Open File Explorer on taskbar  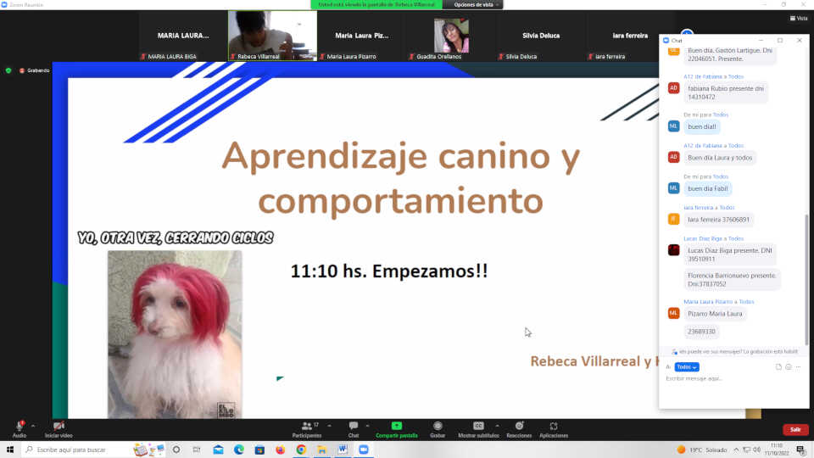322,450
